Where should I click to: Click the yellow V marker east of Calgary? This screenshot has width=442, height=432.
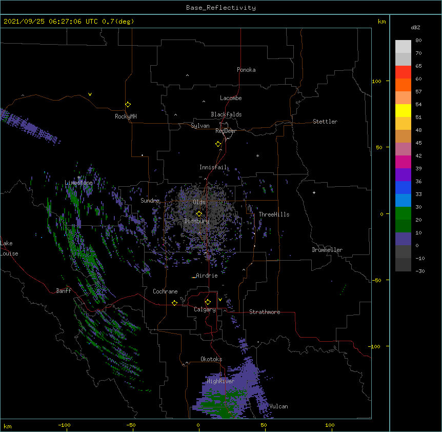(220, 300)
